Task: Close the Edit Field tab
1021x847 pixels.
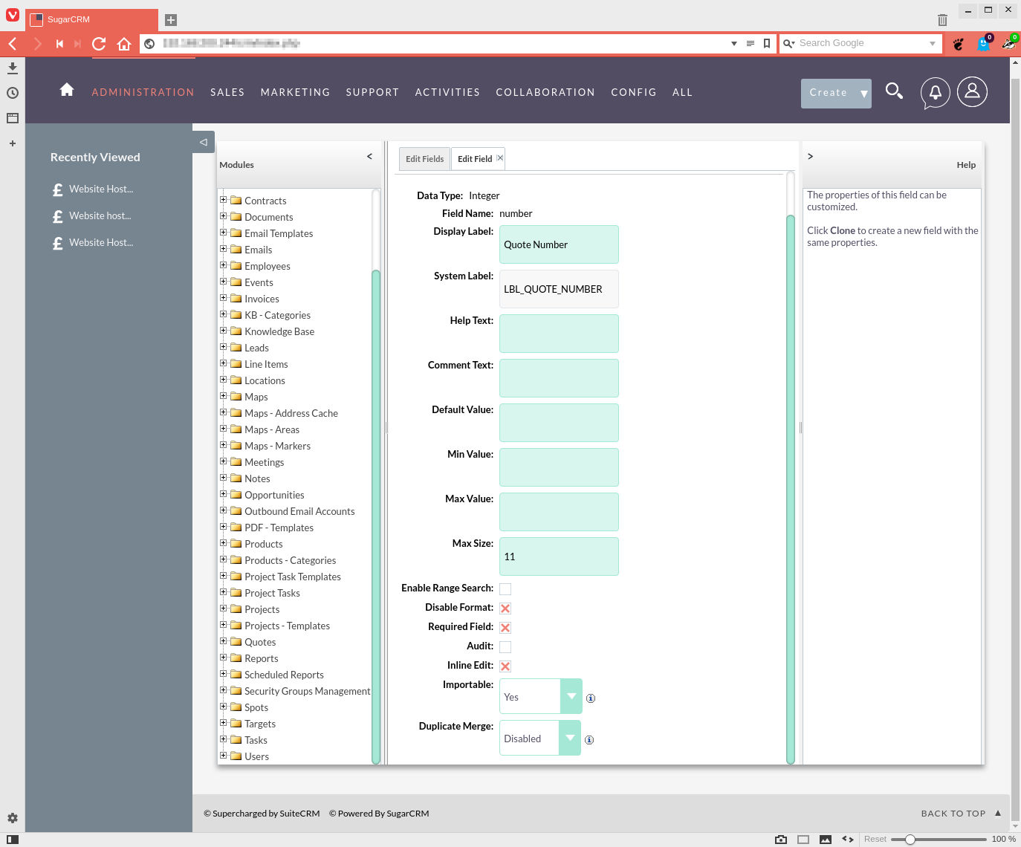Action: 500,158
